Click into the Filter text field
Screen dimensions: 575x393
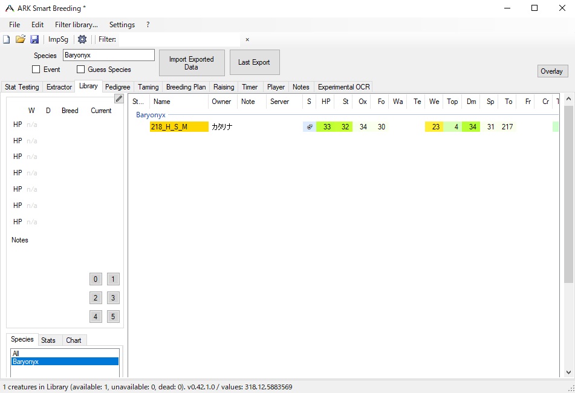[x=180, y=39]
